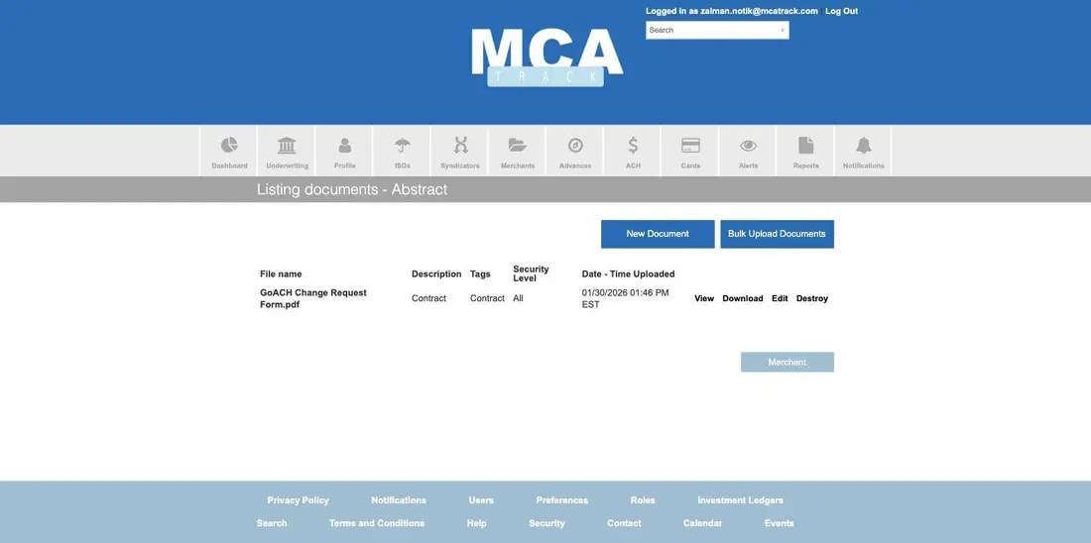Image resolution: width=1091 pixels, height=543 pixels.
Task: Open Preferences in the footer
Action: pos(562,499)
